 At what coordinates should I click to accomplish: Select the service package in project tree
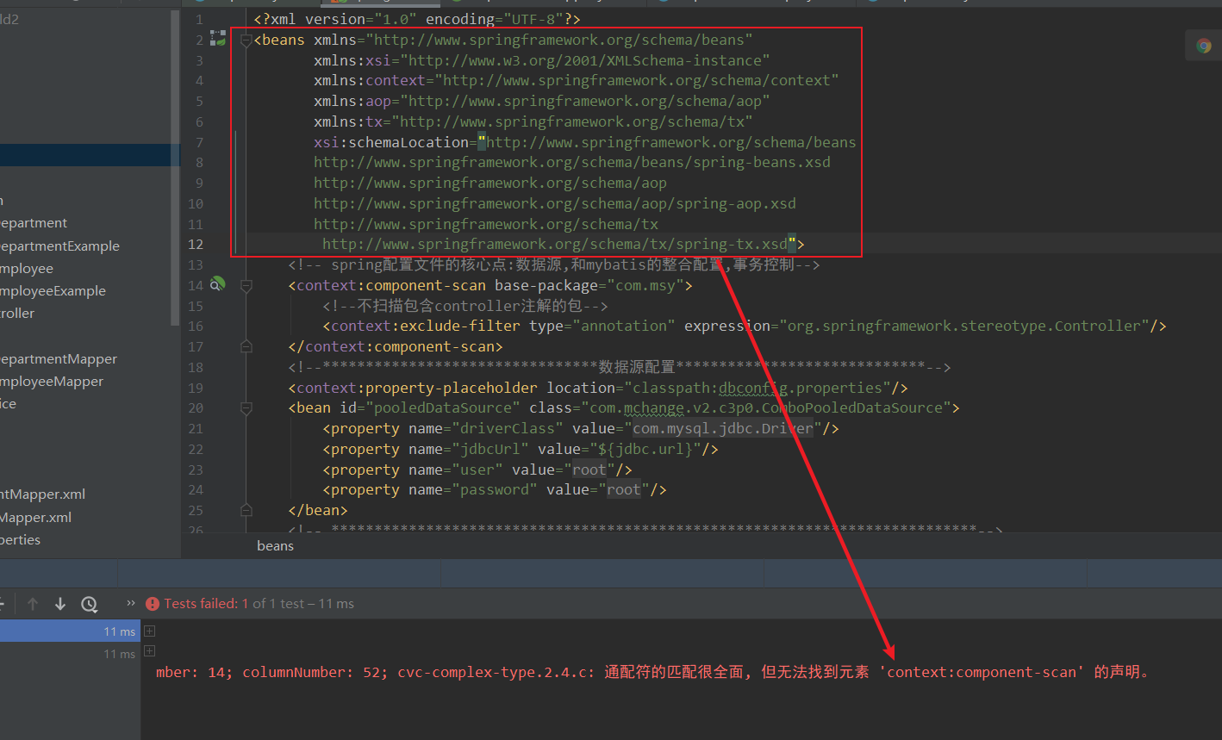coord(9,404)
